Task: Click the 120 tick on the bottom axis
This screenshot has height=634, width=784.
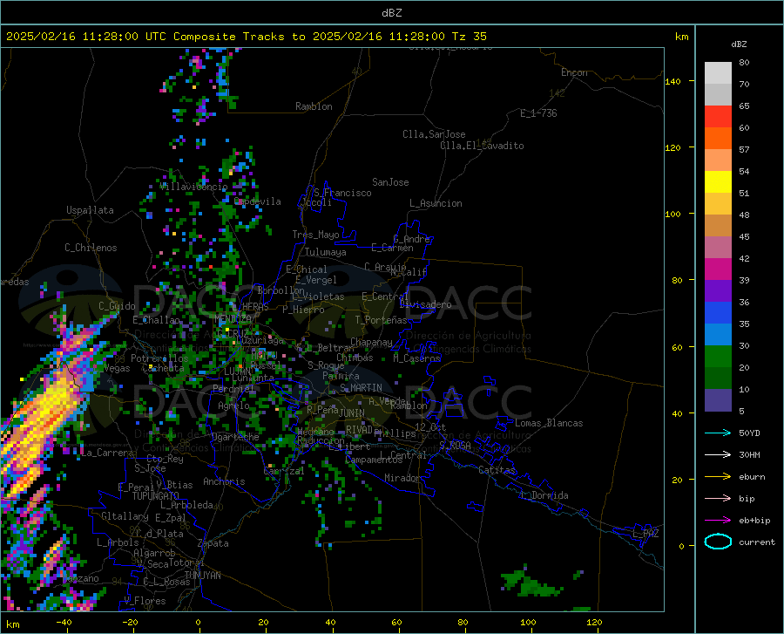Action: (x=594, y=622)
